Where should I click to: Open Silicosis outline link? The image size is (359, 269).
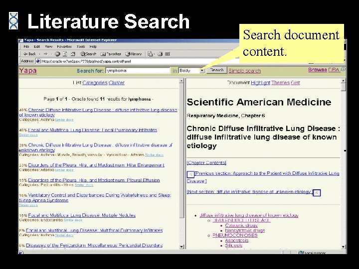[x=234, y=246]
